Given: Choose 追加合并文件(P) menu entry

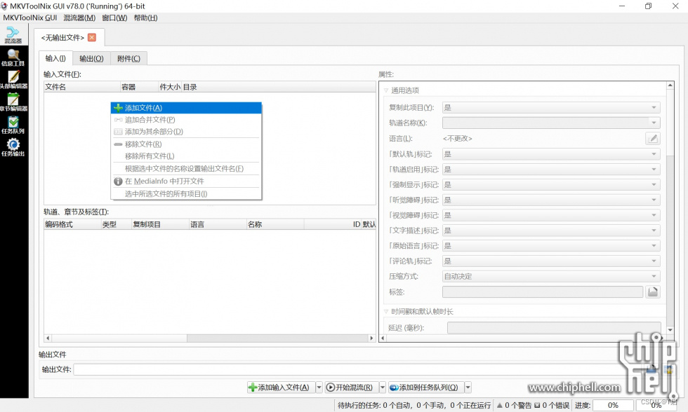Looking at the screenshot, I should (x=186, y=120).
